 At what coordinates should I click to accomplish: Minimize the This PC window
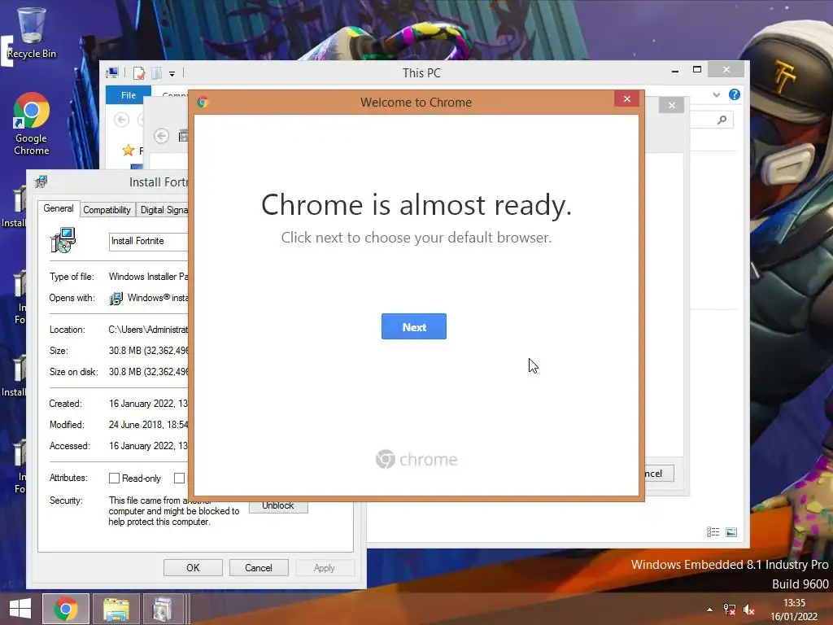click(675, 70)
